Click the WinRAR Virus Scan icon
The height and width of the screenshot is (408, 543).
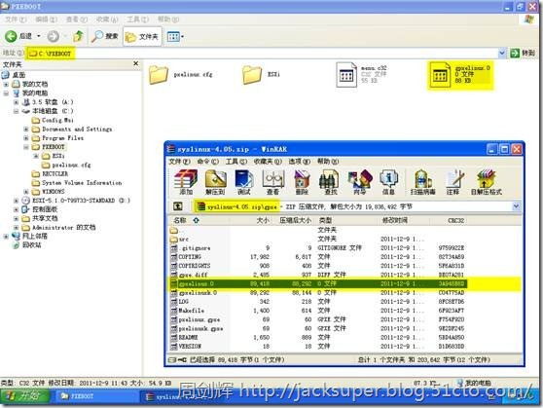pyautogui.click(x=422, y=182)
